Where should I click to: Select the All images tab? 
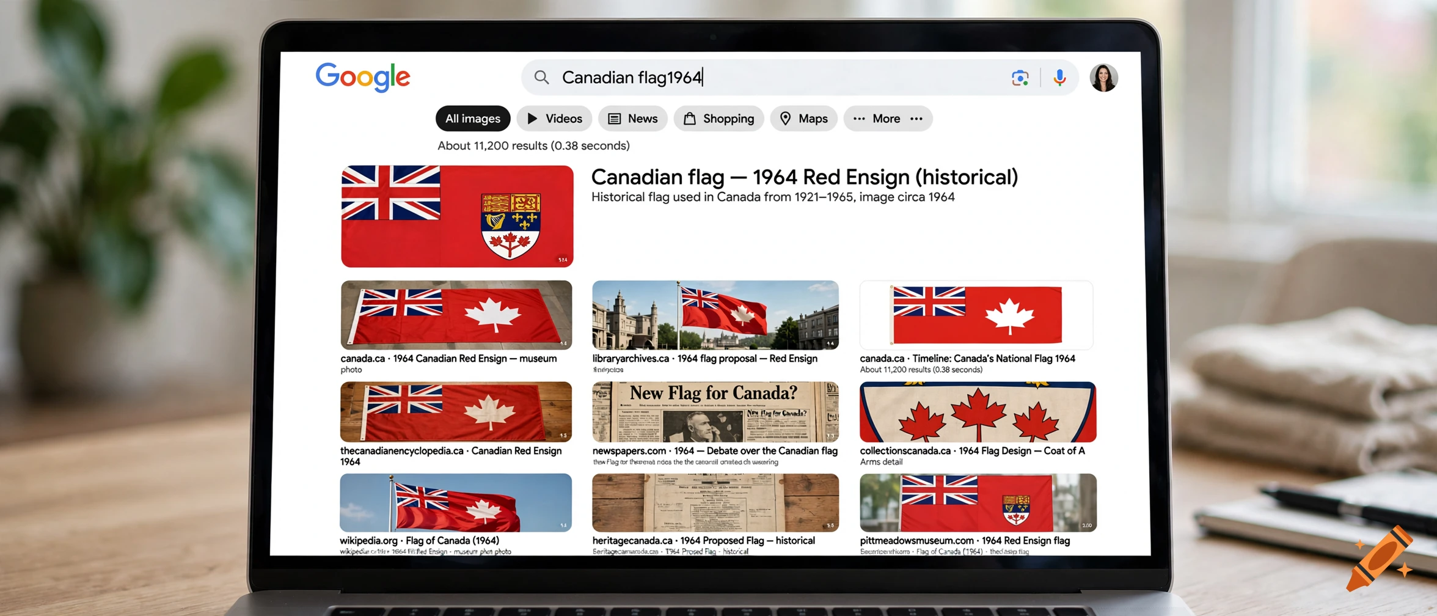pos(473,119)
